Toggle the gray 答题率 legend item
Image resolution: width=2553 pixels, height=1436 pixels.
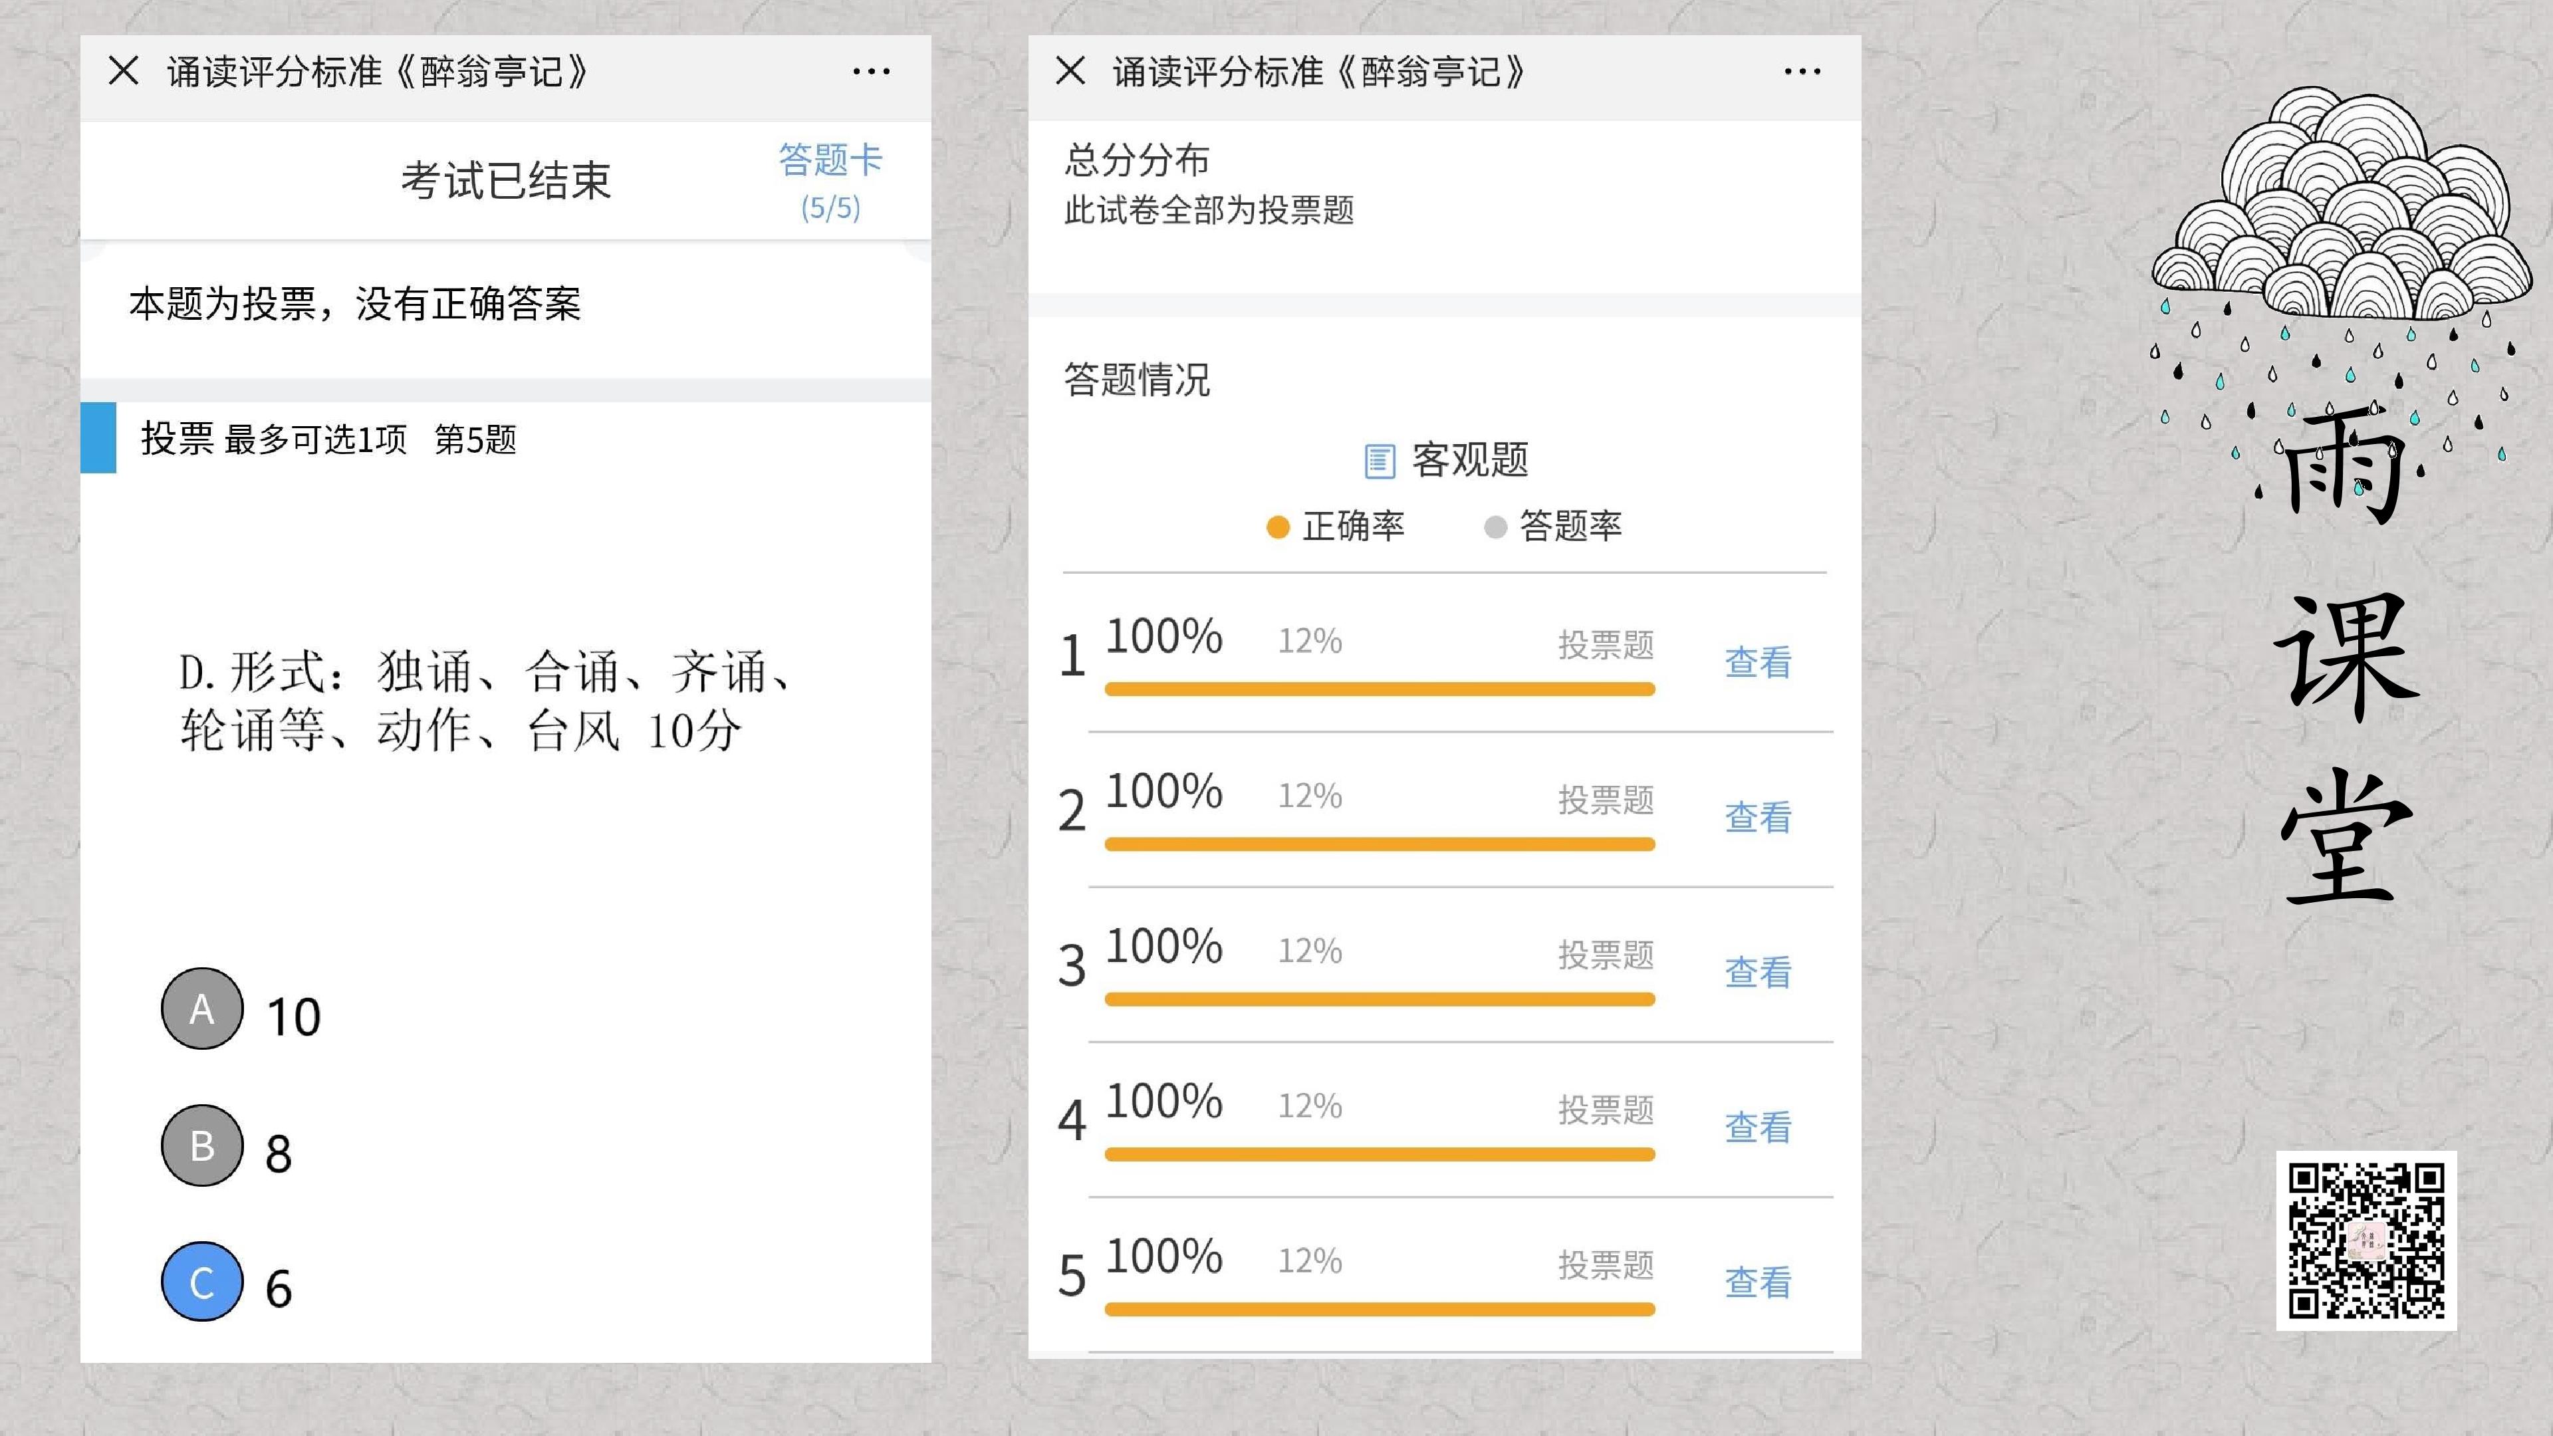coord(1552,527)
